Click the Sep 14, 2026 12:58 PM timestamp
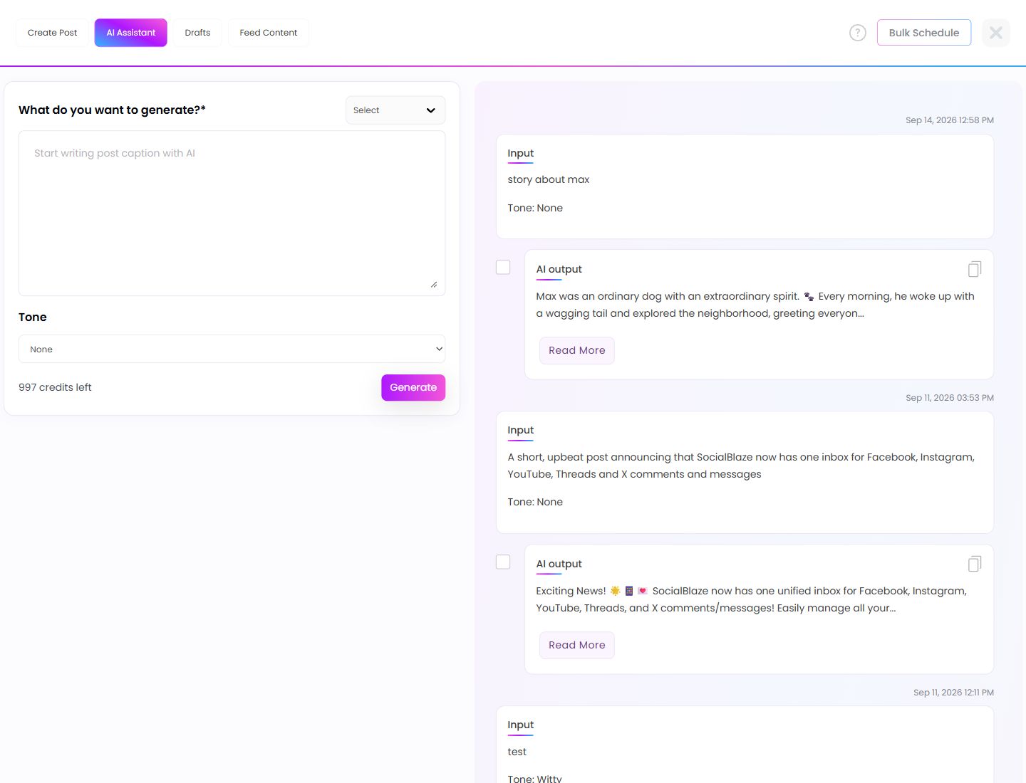This screenshot has height=783, width=1026. coord(950,120)
